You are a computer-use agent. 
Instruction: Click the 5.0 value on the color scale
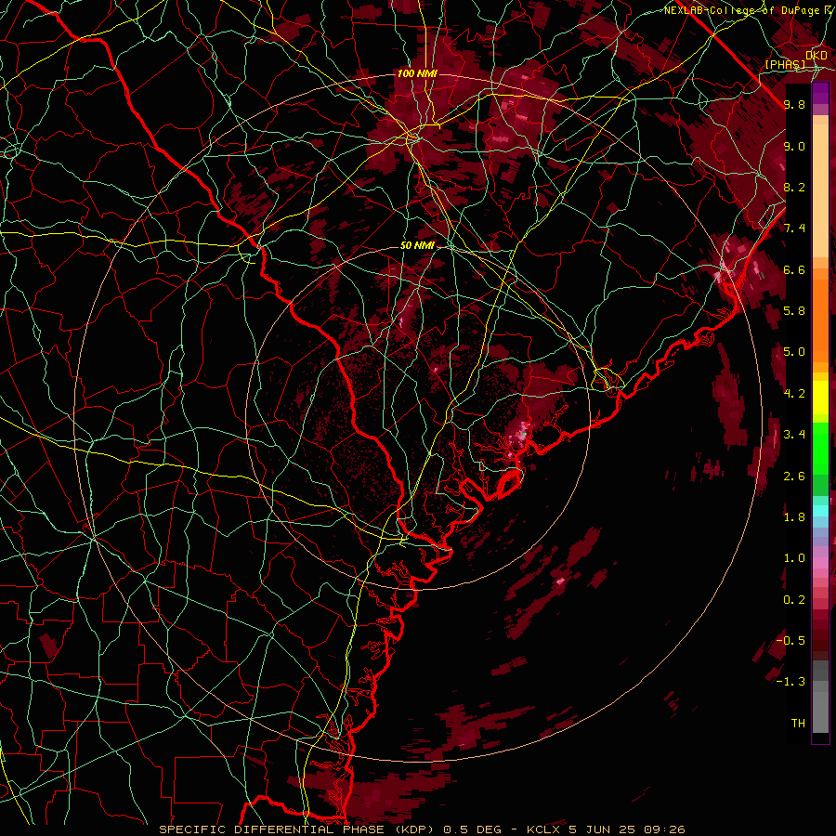click(794, 352)
